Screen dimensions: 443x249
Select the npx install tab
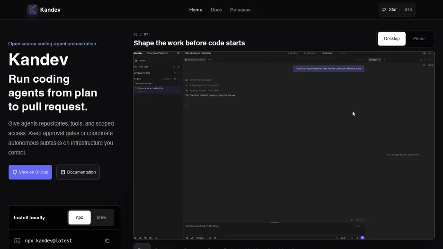[x=80, y=217]
